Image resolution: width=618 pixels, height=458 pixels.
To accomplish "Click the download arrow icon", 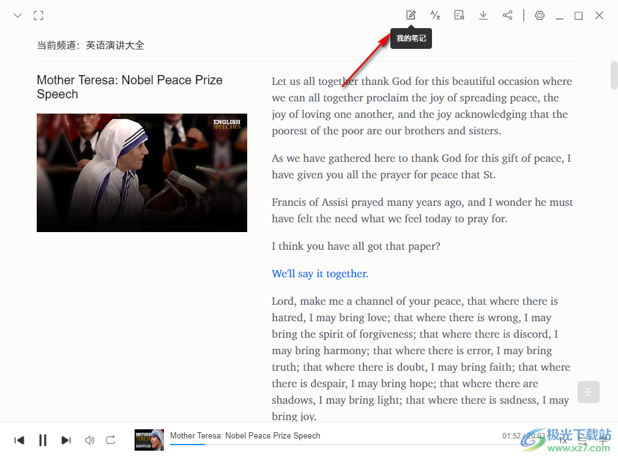I will pos(483,15).
